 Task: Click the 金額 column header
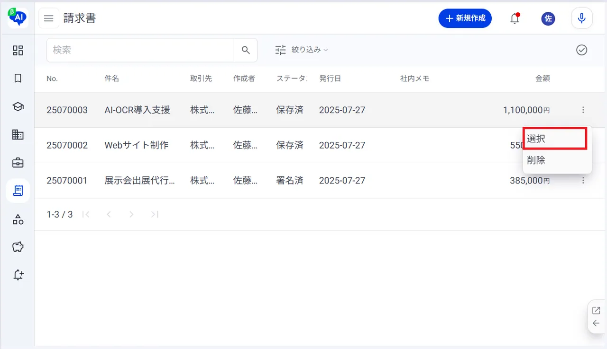coord(543,79)
